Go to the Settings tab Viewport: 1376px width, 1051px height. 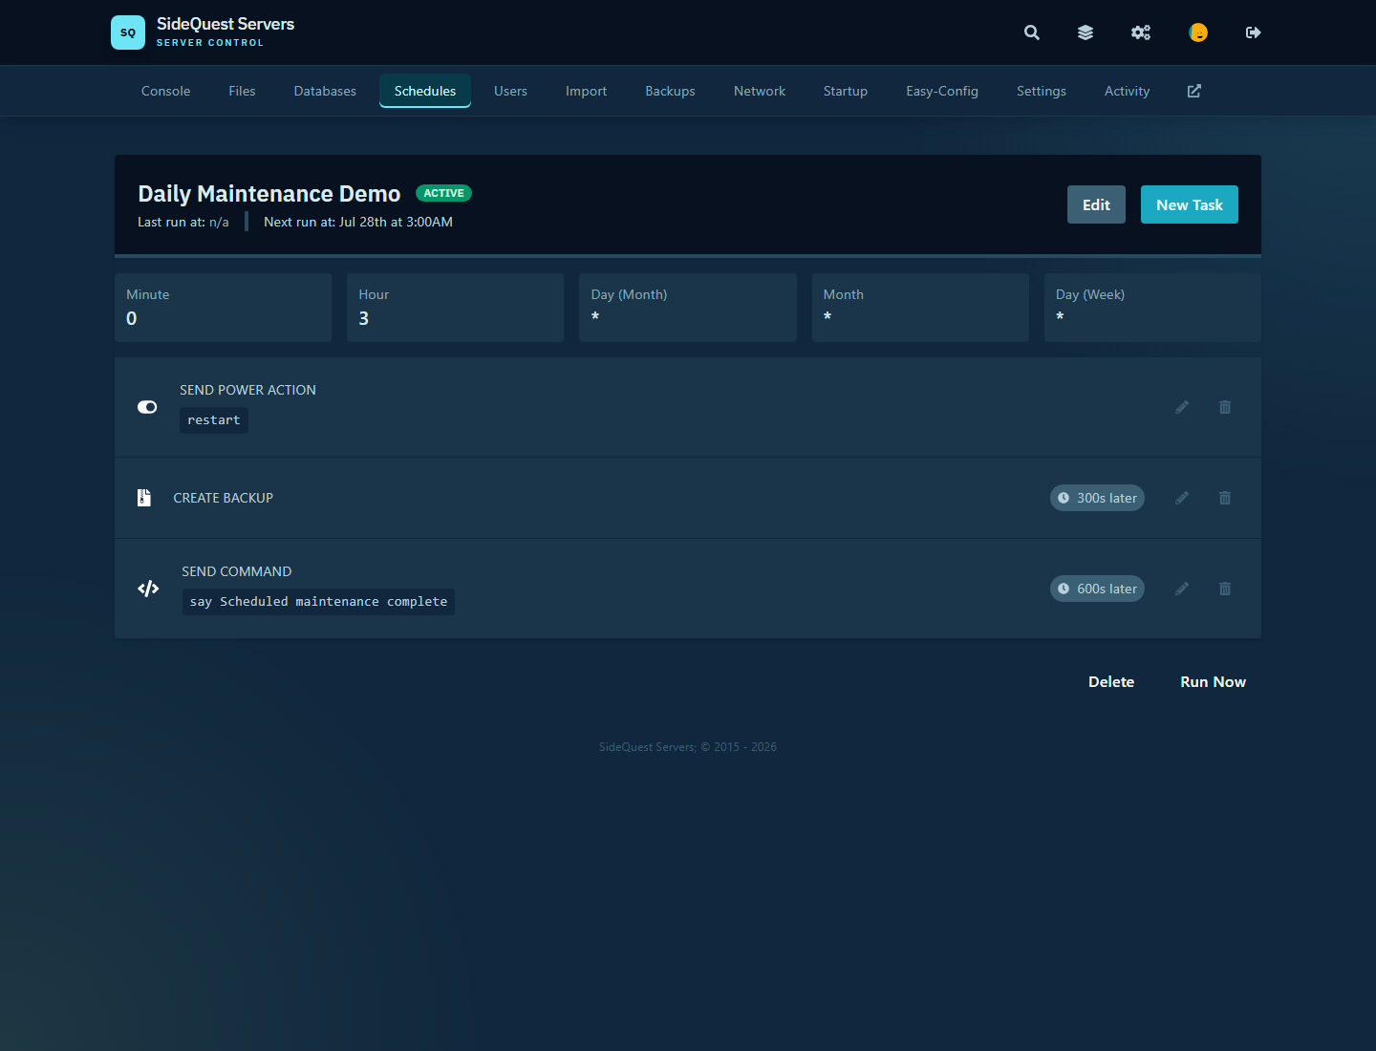point(1042,91)
